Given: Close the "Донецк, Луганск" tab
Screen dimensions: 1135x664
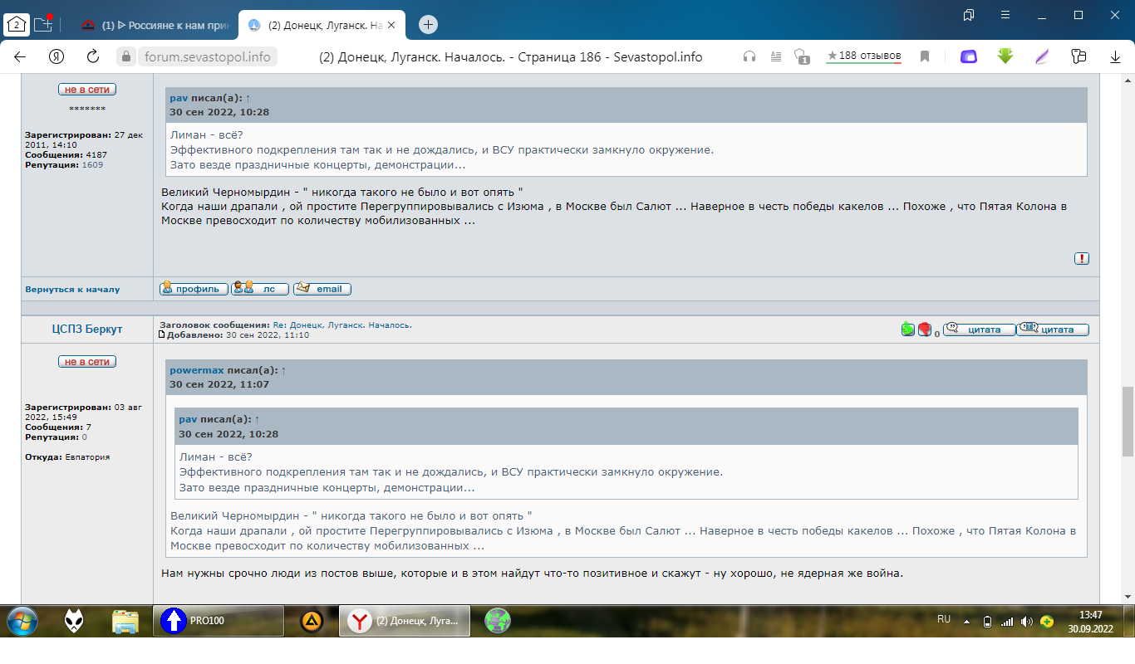Looking at the screenshot, I should 392,25.
